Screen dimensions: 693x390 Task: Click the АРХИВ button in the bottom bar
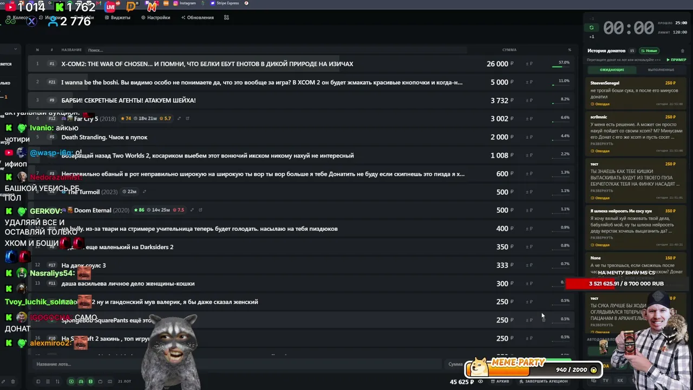pyautogui.click(x=500, y=381)
